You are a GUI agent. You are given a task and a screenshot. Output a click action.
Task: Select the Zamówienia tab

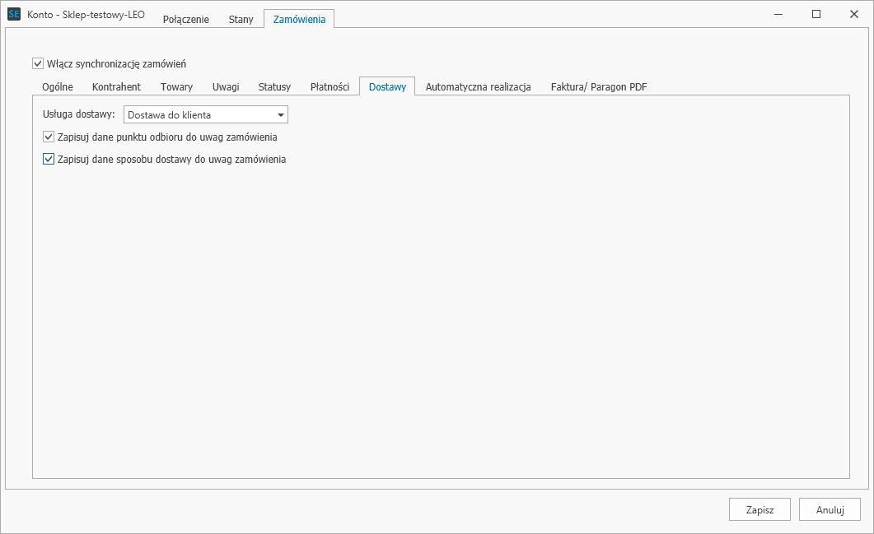tap(299, 19)
